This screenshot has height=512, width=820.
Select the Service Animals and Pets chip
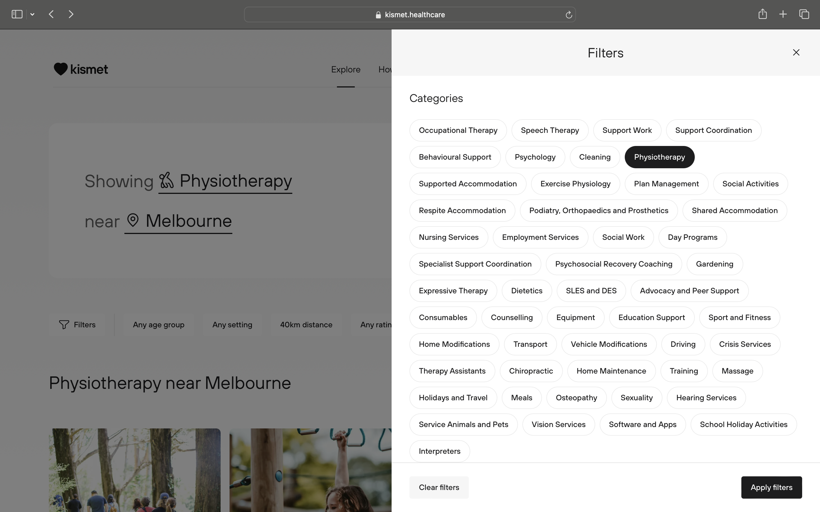tap(463, 425)
